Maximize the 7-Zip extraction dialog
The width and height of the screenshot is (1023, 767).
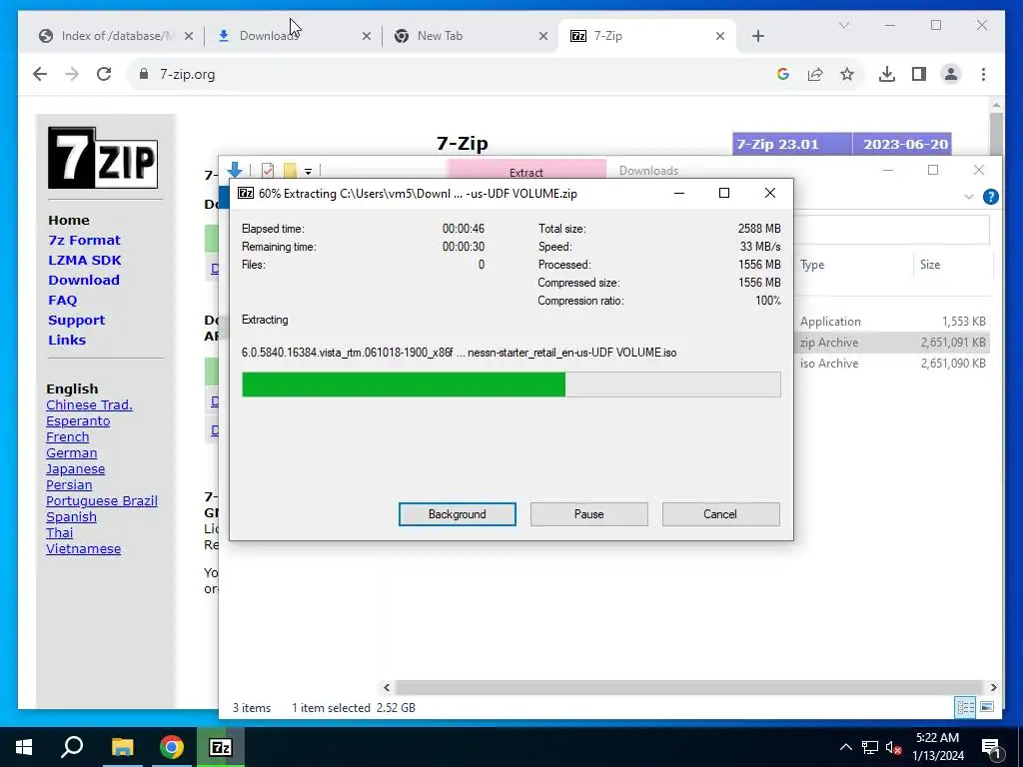click(x=724, y=193)
